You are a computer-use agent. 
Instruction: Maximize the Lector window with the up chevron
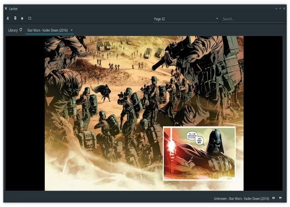pos(280,9)
